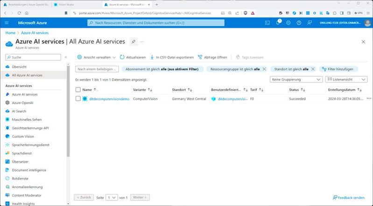This screenshot has height=206, width=373.
Task: Click the Brave shields icon
Action: pos(246,13)
